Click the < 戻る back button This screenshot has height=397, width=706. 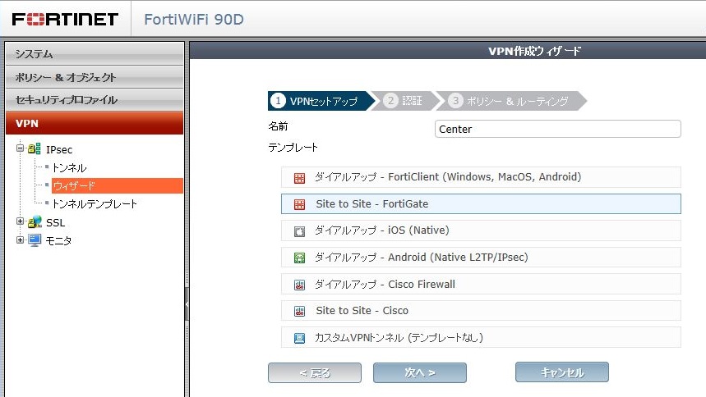315,372
